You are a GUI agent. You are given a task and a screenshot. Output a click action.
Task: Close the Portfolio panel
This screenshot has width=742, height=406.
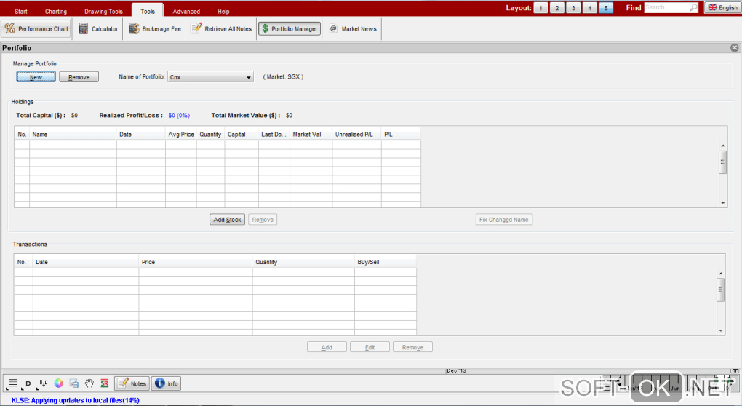pyautogui.click(x=735, y=48)
